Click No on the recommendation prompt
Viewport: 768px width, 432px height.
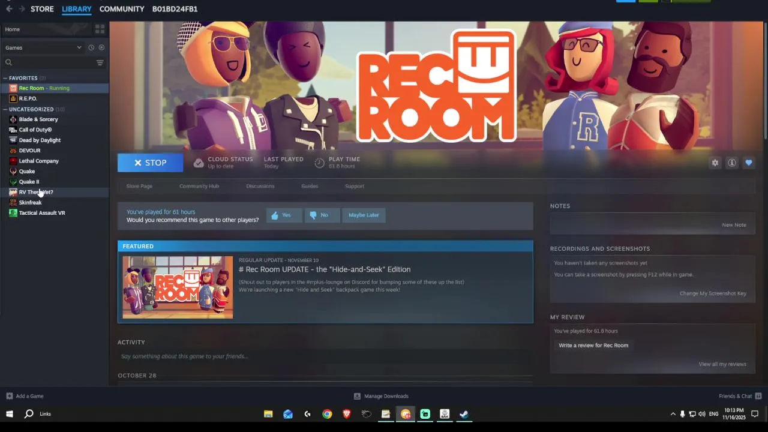pyautogui.click(x=322, y=215)
